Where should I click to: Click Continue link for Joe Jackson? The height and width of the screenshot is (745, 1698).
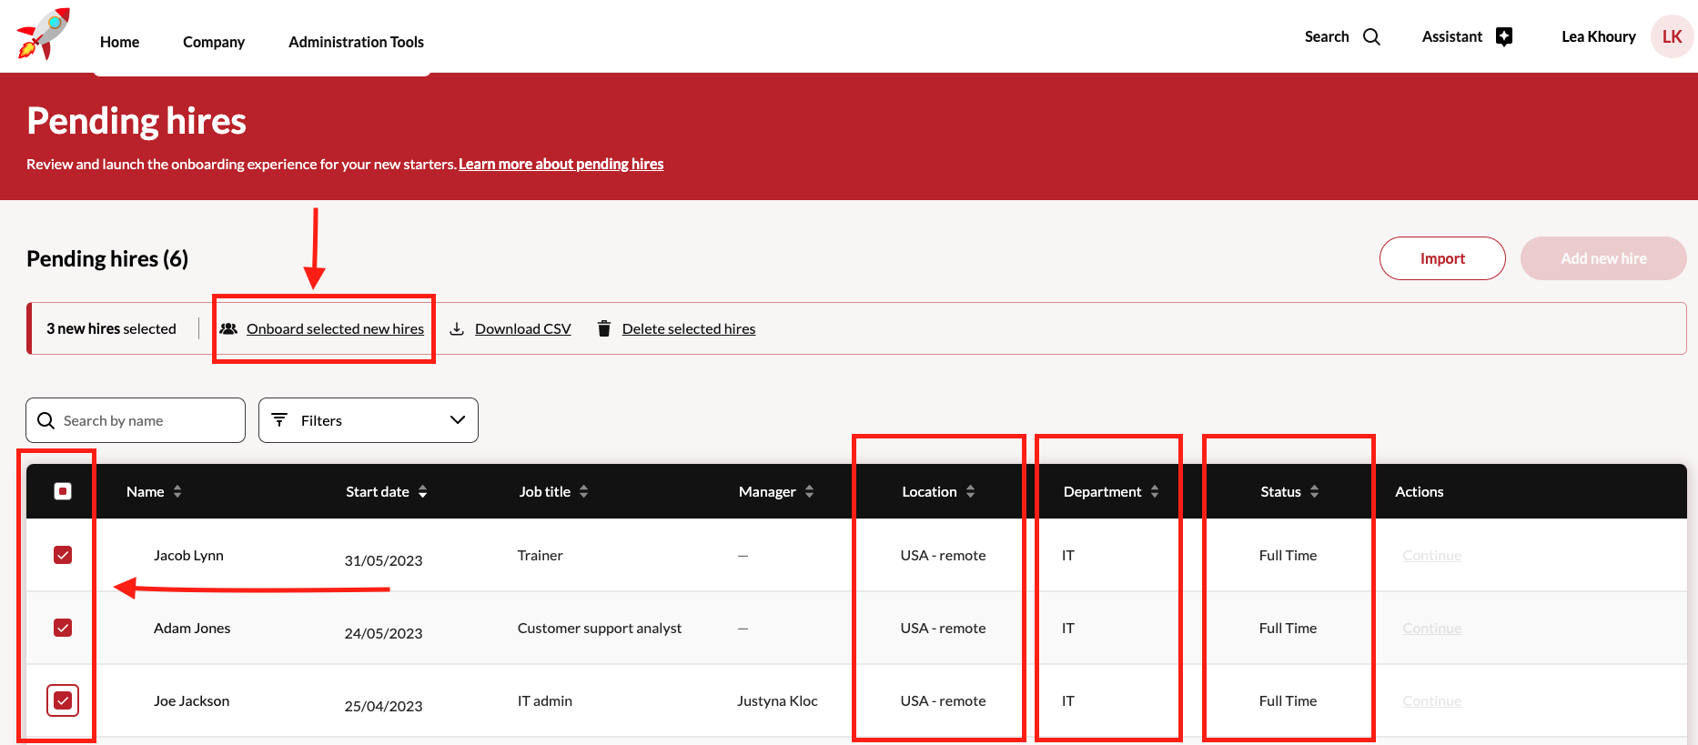1431,701
